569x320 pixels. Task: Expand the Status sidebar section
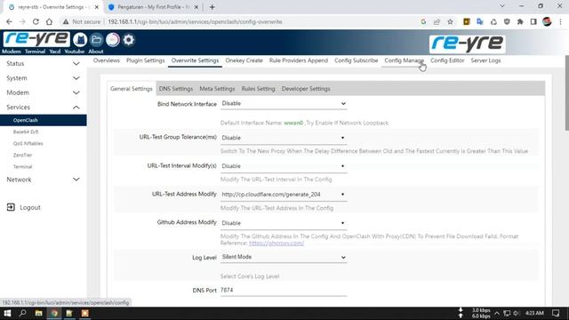pyautogui.click(x=44, y=63)
